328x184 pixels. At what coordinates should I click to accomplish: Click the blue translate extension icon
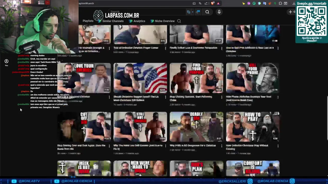264,3
